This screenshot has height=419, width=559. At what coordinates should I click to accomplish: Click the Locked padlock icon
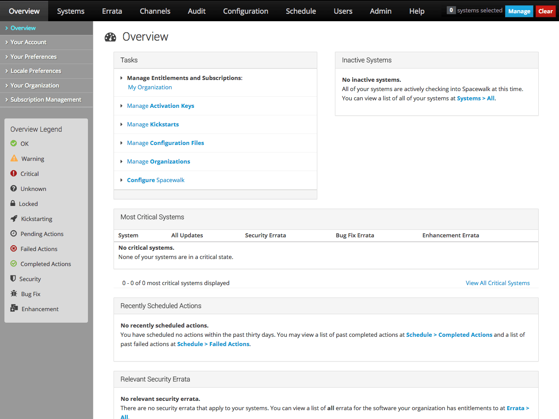[13, 203]
